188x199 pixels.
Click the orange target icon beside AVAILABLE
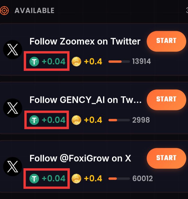(4, 10)
